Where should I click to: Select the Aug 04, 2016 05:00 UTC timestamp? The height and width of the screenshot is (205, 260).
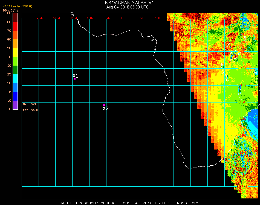[x=128, y=7]
